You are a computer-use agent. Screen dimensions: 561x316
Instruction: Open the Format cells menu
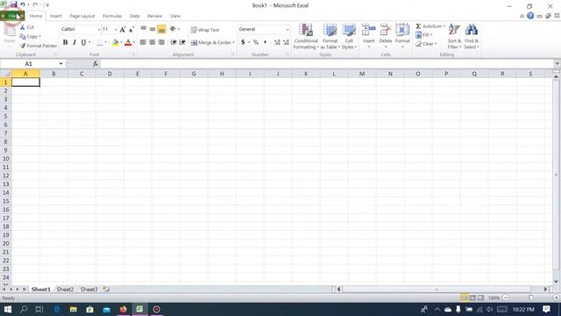tap(402, 36)
